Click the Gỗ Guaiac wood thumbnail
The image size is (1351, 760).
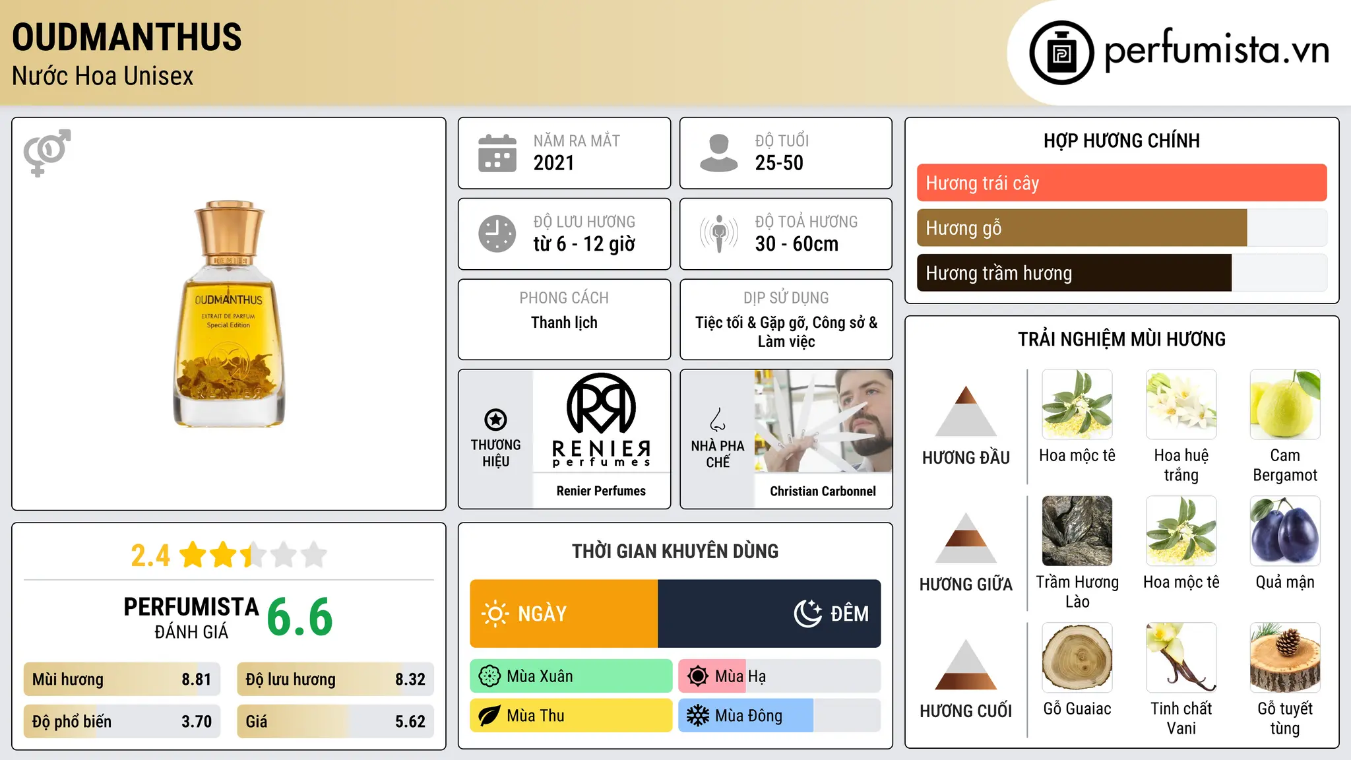1077,658
